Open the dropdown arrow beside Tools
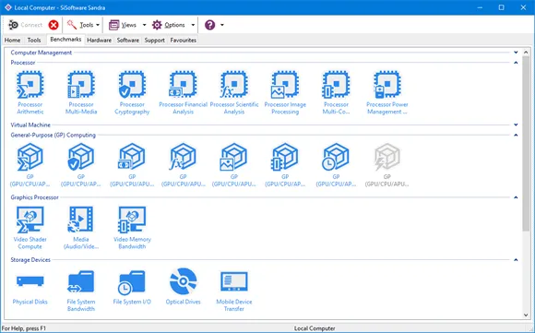The width and height of the screenshot is (535, 333). point(98,25)
